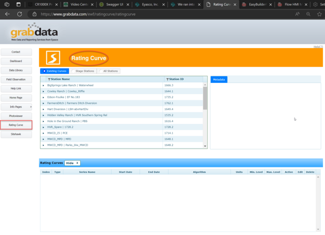Image resolution: width=325 pixels, height=235 pixels.
Task: Expand the Hole in the Ground Ranch row
Action: click(43, 121)
